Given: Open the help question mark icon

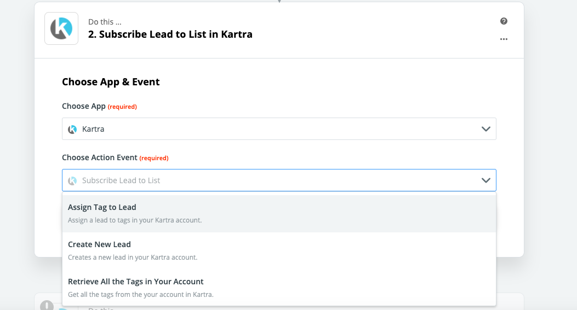Looking at the screenshot, I should tap(504, 21).
